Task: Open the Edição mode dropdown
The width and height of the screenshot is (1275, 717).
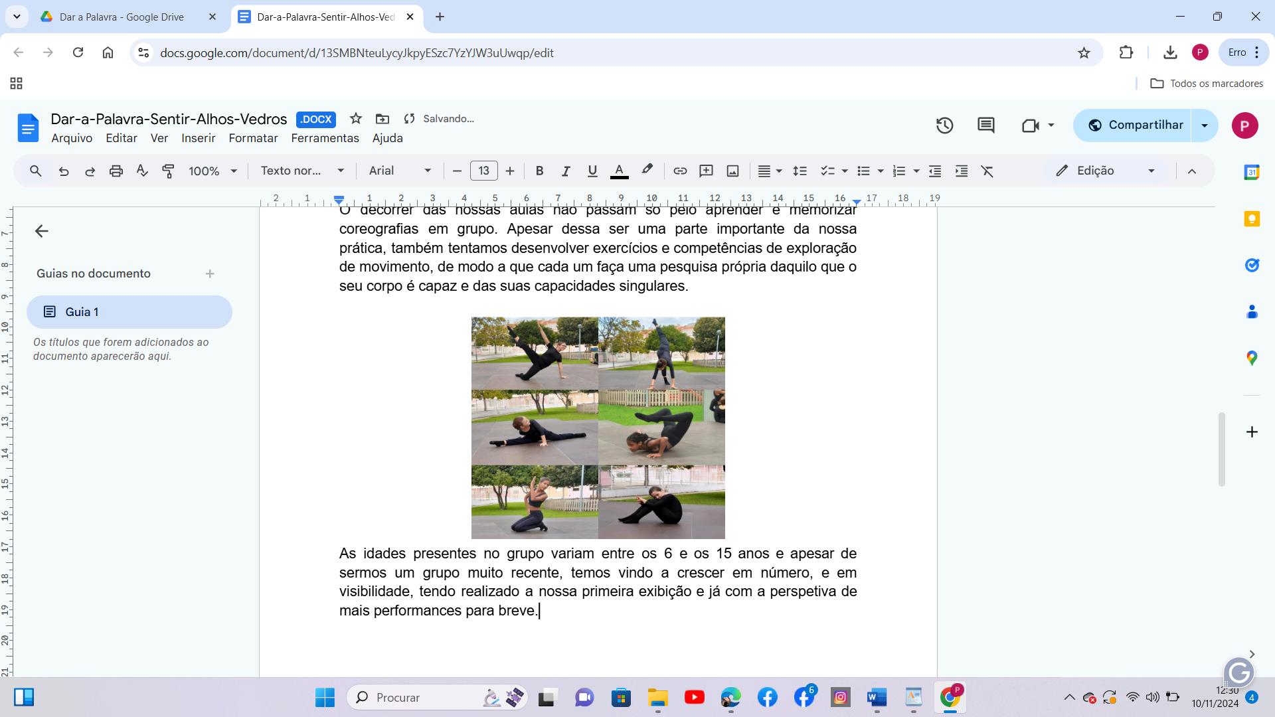Action: click(x=1106, y=171)
